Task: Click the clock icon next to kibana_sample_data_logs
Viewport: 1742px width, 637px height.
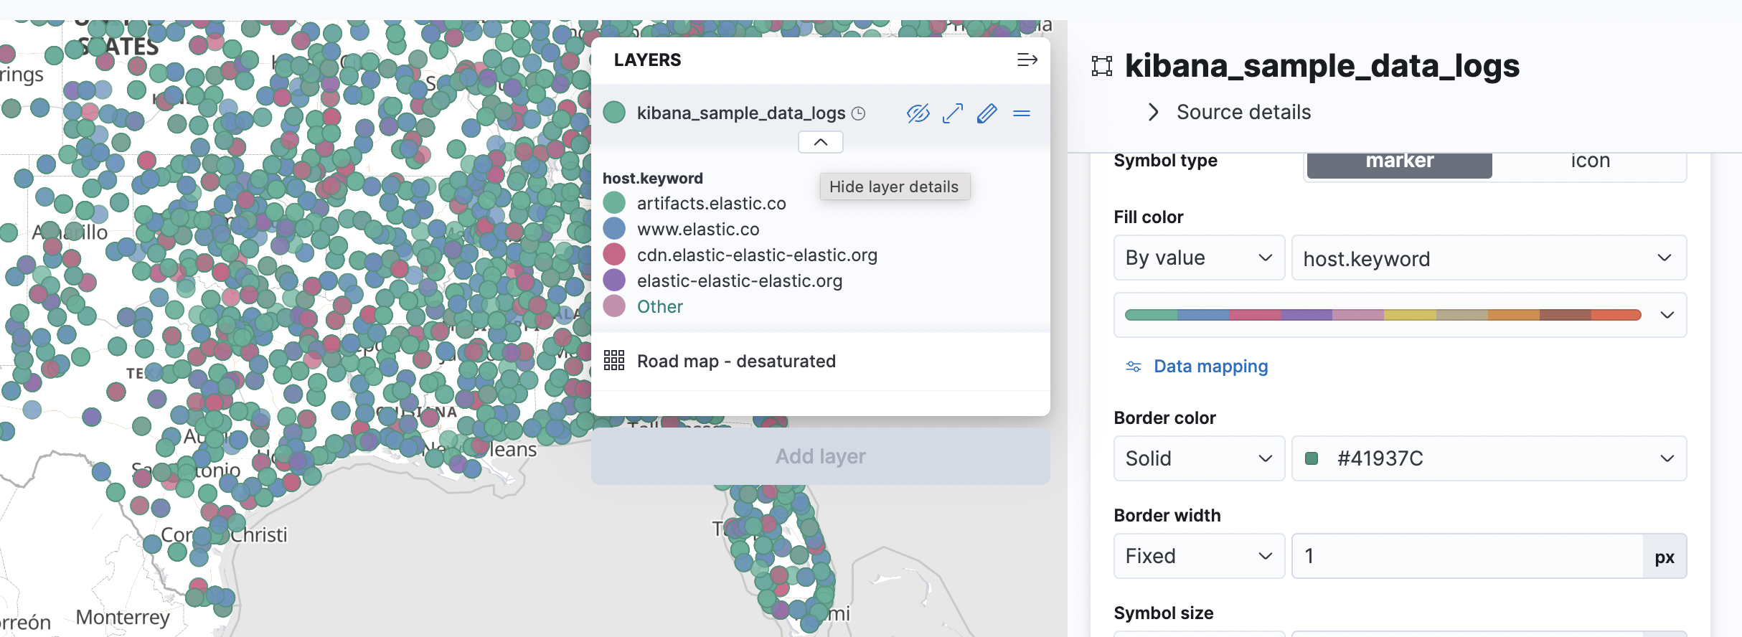Action: pos(858,113)
